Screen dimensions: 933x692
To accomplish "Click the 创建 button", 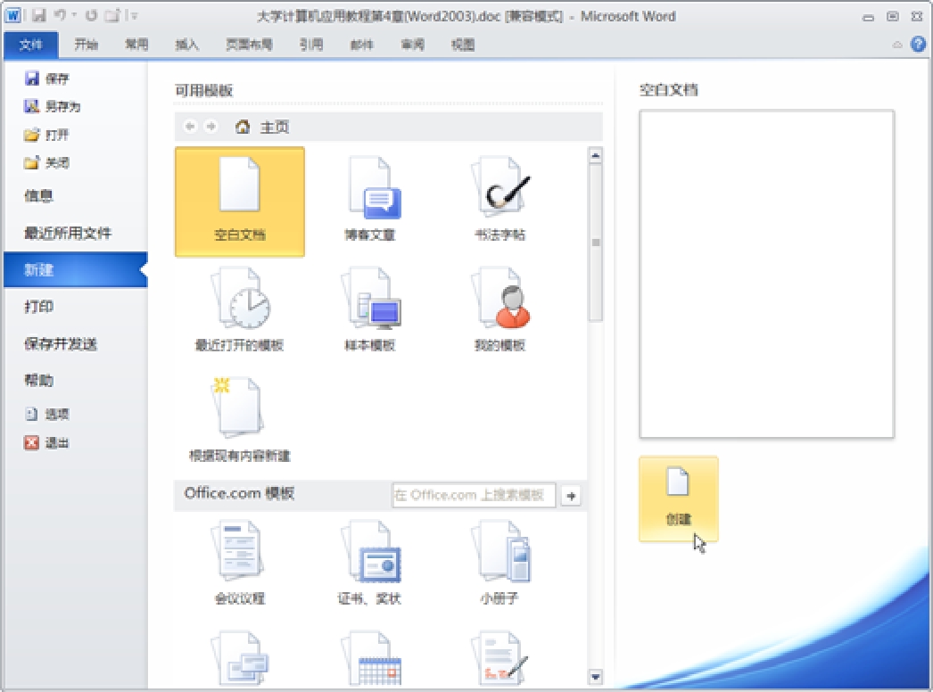I will [x=678, y=499].
